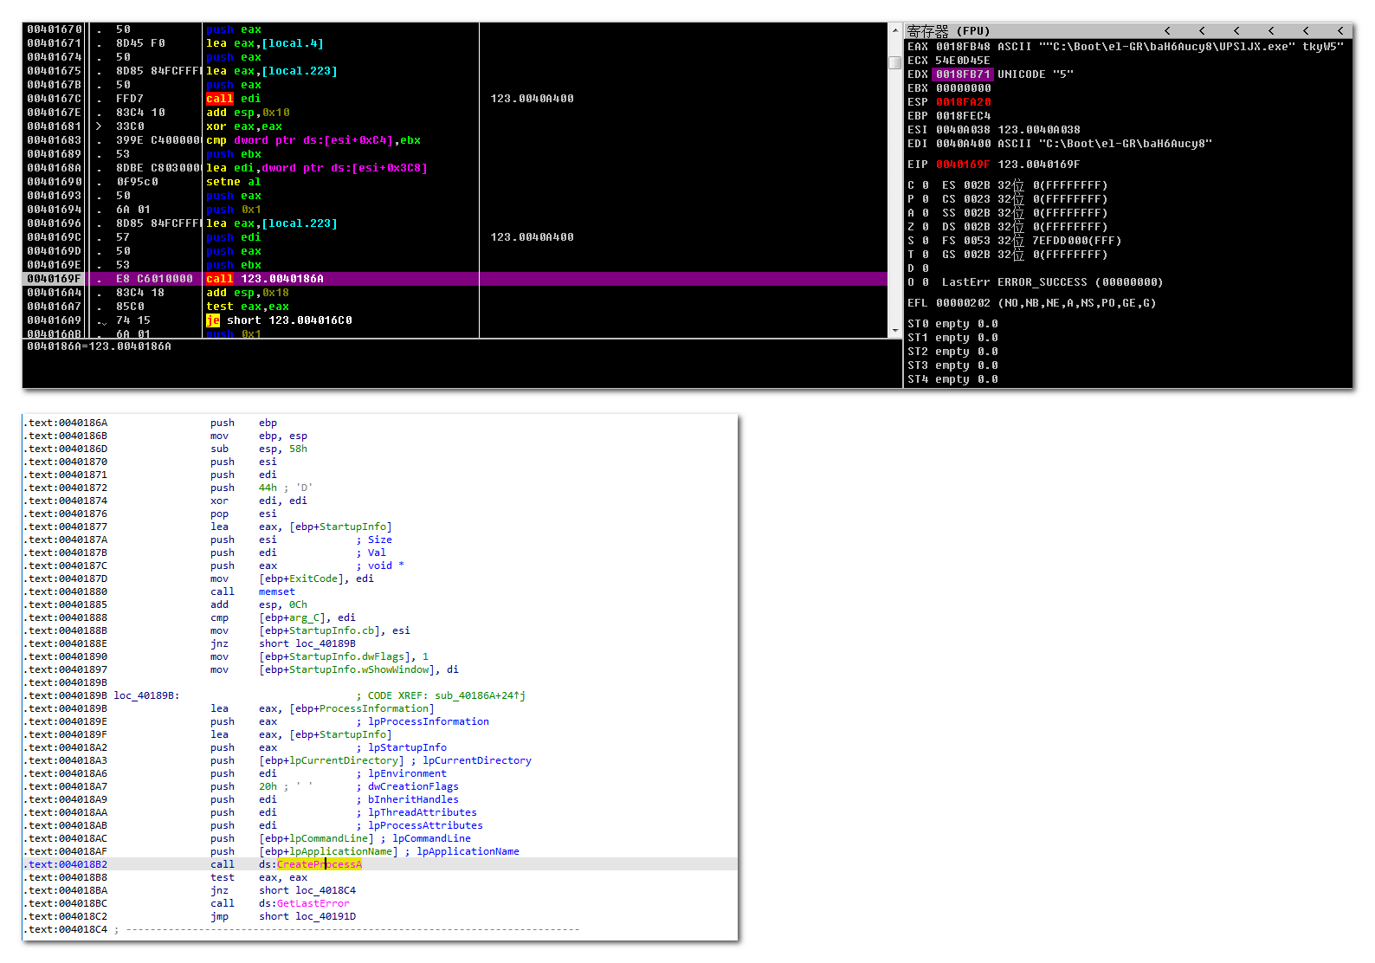Select the EAX value 0018FB48
The width and height of the screenshot is (1375, 963).
click(963, 47)
